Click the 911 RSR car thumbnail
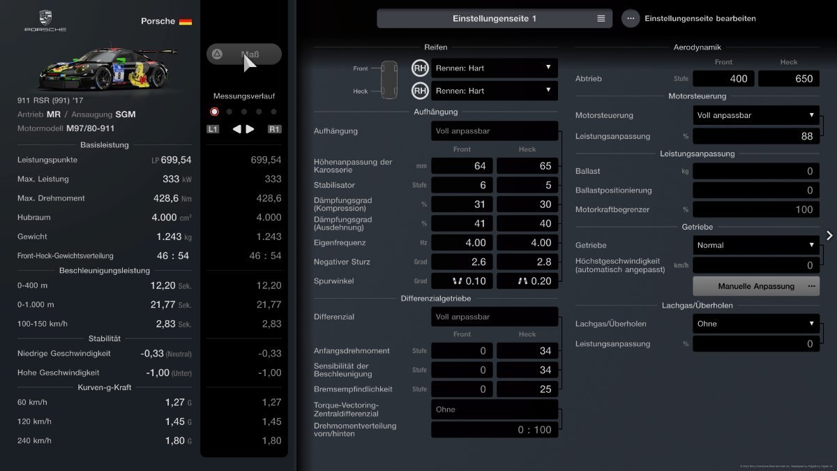The width and height of the screenshot is (837, 471). tap(109, 68)
